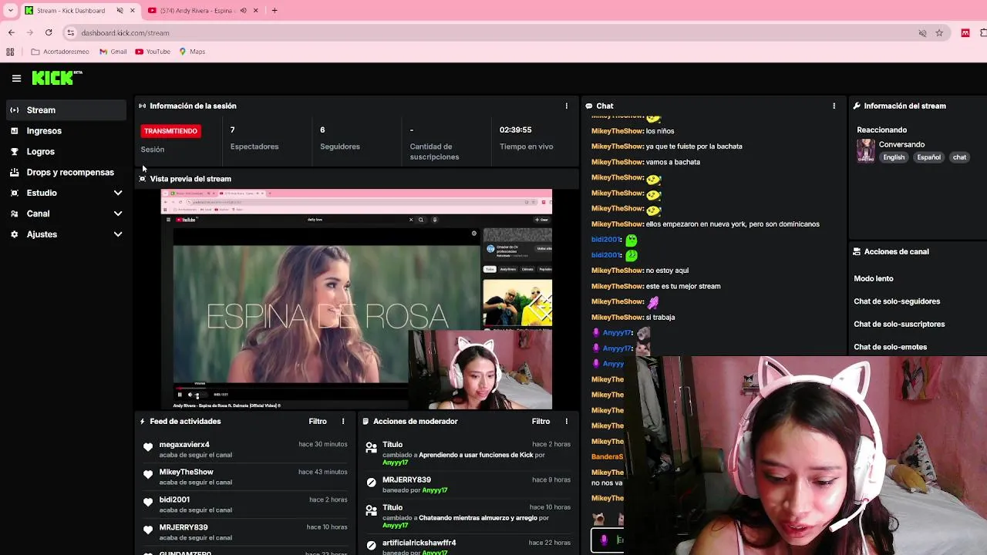Expand the Canal submenu chevron
This screenshot has height=555, width=987.
pyautogui.click(x=118, y=214)
